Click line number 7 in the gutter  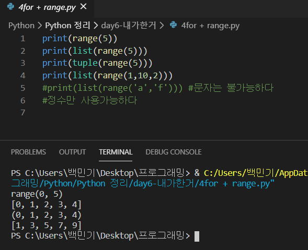pyautogui.click(x=23, y=113)
